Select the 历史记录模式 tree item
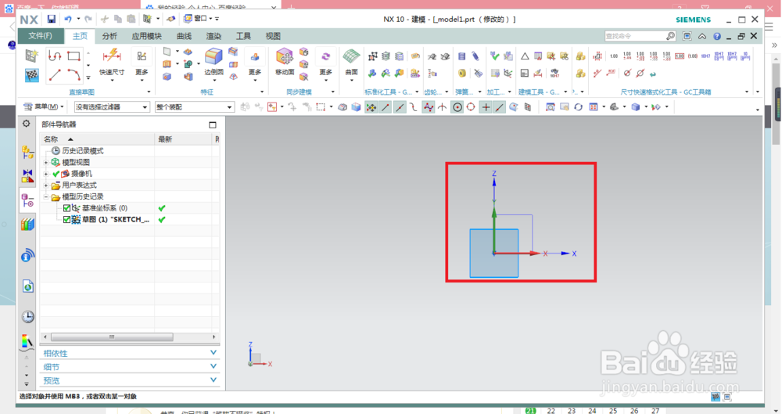 (83, 151)
